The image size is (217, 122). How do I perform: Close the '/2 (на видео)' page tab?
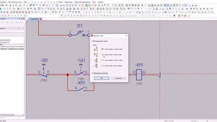tap(41, 19)
